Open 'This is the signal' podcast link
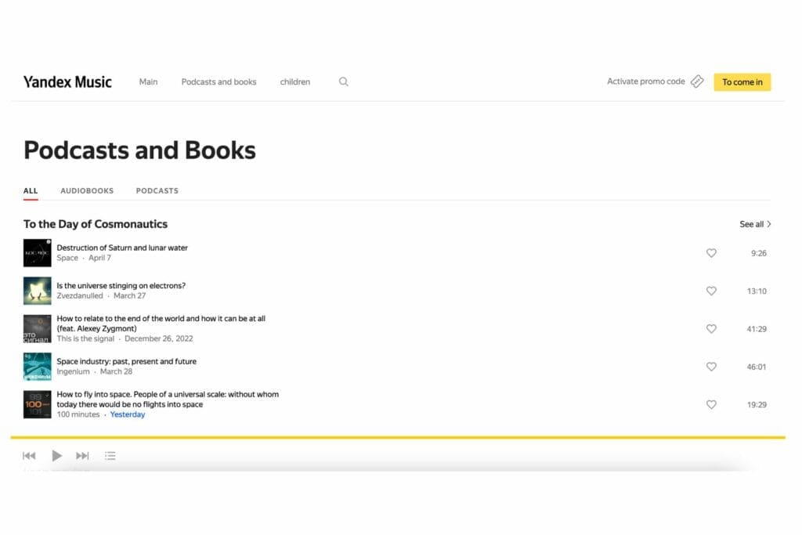802x535 pixels. (85, 338)
